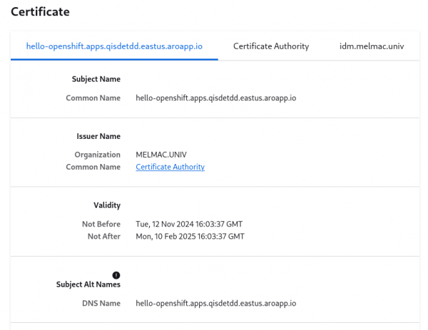Click the Not Before field label
Image resolution: width=428 pixels, height=330 pixels.
[x=101, y=224]
